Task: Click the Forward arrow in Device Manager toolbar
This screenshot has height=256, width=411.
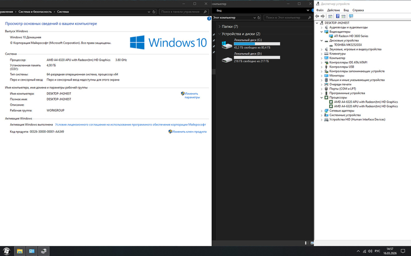Action: point(322,16)
